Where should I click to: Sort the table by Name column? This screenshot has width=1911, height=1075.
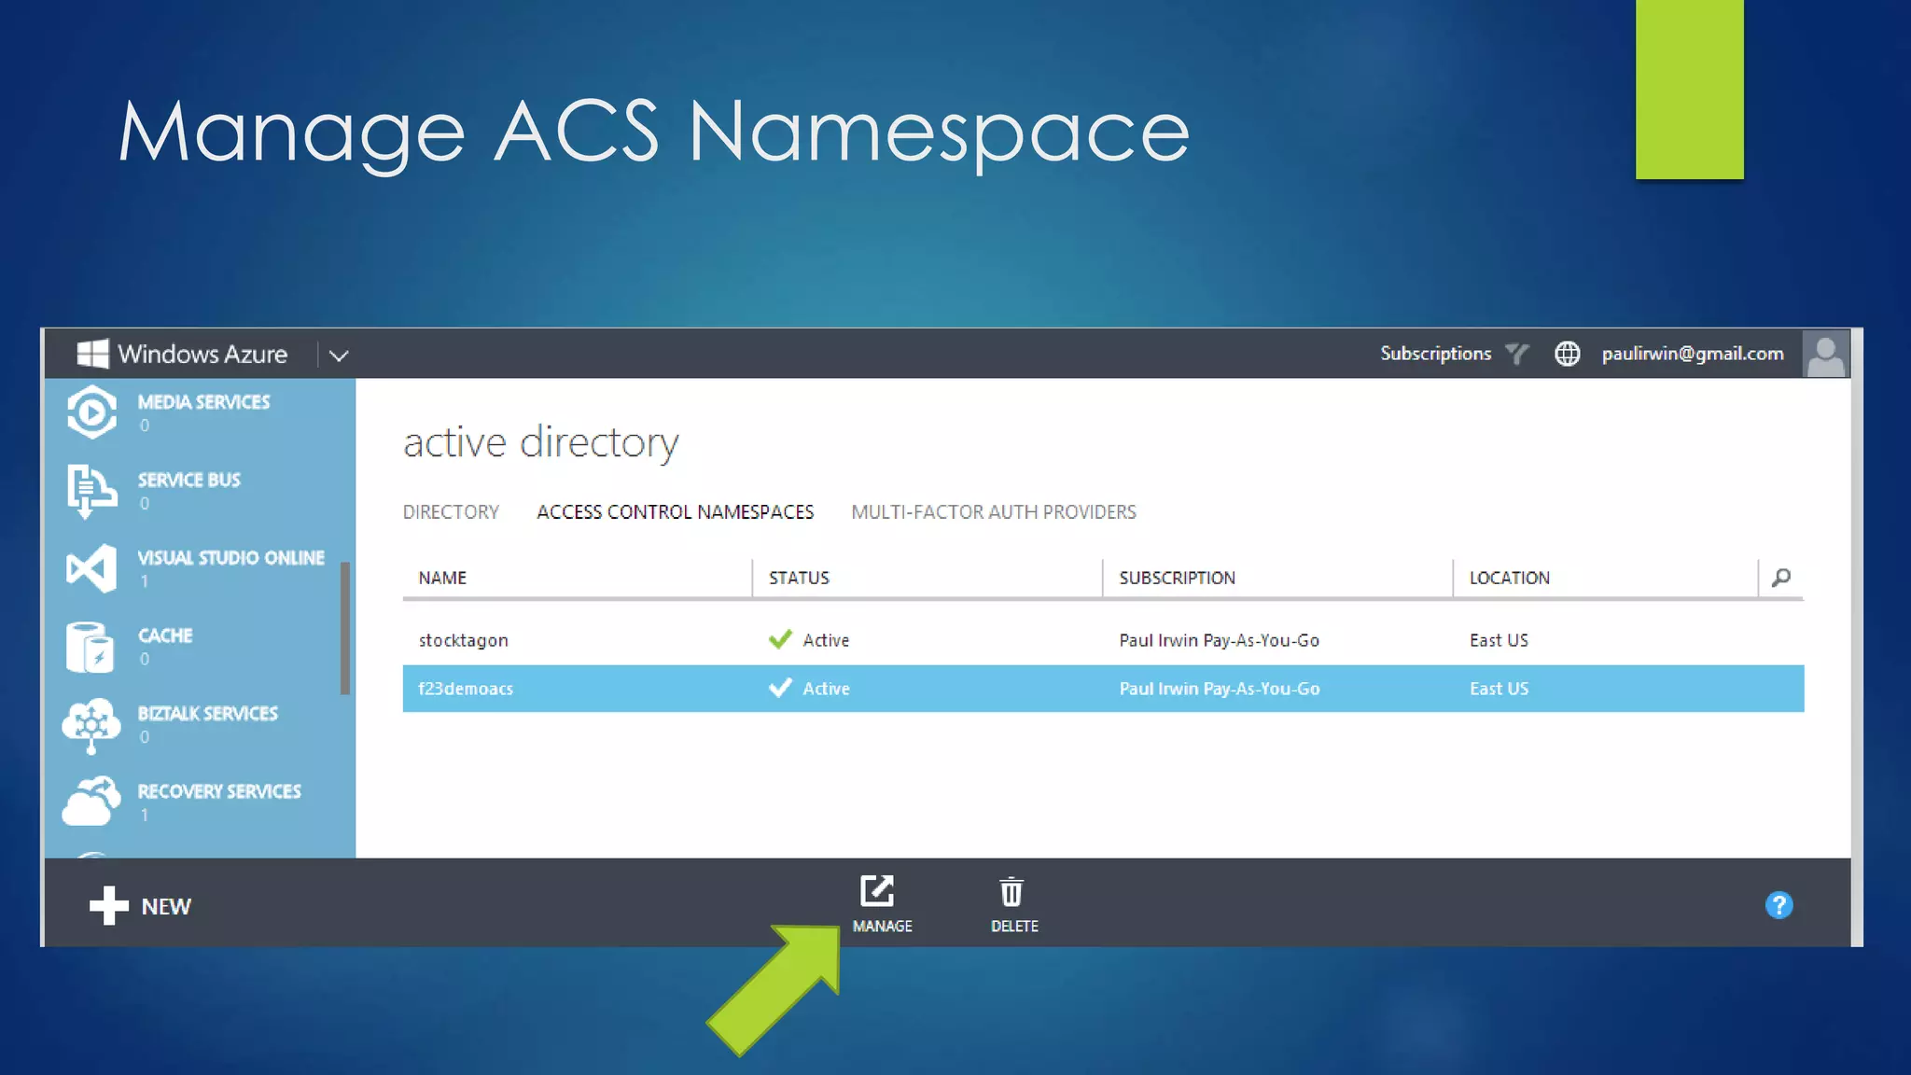click(442, 578)
